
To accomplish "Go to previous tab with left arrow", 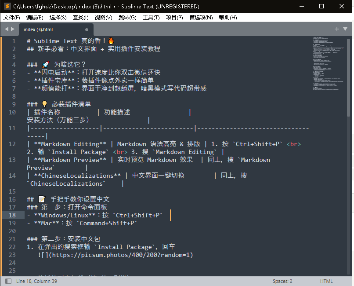I will click(x=7, y=29).
